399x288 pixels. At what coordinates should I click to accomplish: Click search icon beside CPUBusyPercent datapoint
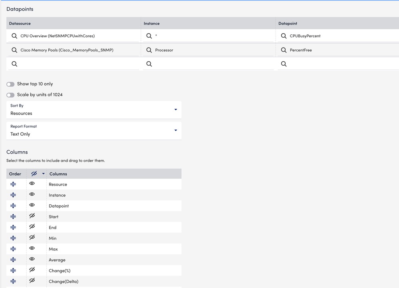point(284,36)
